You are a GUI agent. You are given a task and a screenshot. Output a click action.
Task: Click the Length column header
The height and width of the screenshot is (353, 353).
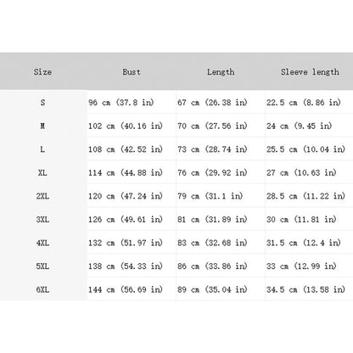point(221,72)
